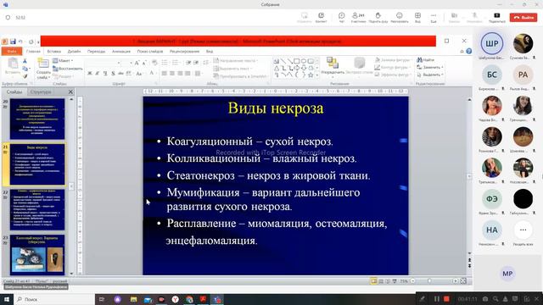Switch to the Animation ribbon tab

pyautogui.click(x=121, y=51)
